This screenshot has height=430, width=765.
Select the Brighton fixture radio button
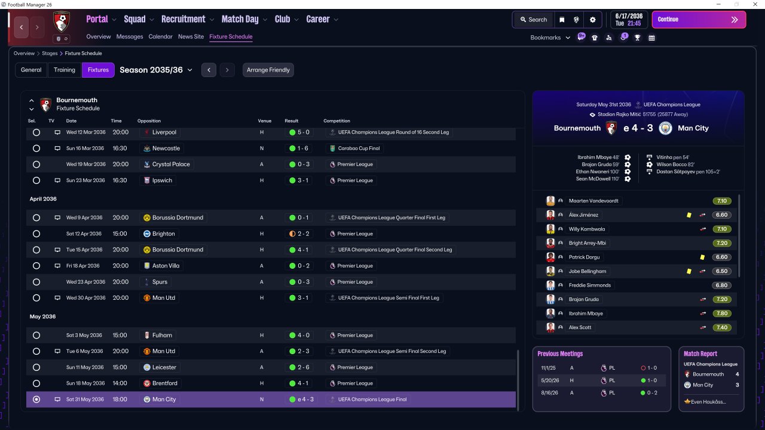pos(36,234)
